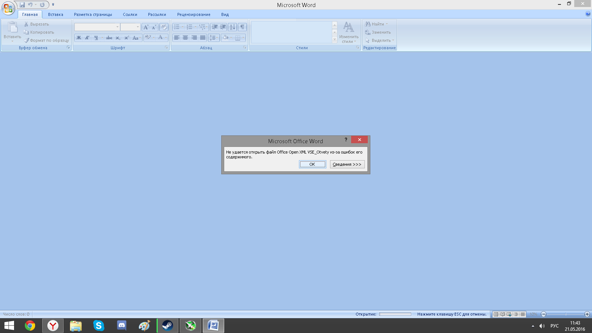Expand the styles gallery More arrow
Screen dimensions: 592x333
(x=334, y=40)
